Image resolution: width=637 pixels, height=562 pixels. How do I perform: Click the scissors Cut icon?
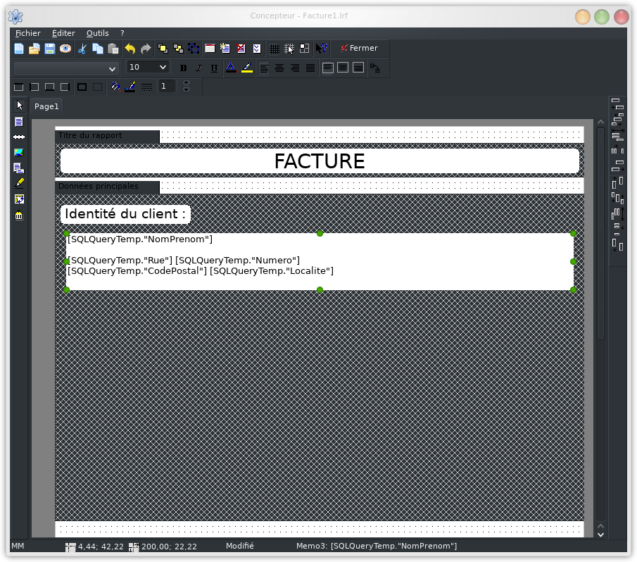pyautogui.click(x=82, y=49)
